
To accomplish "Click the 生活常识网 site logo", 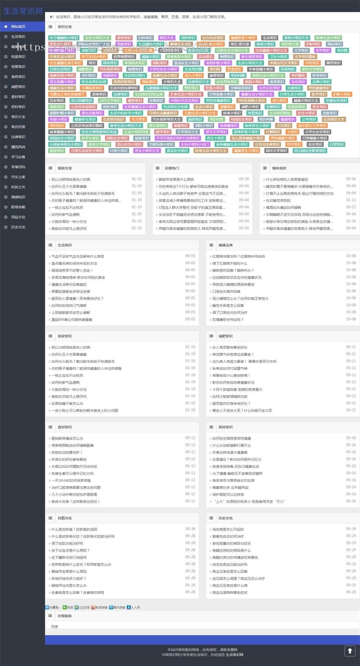I will pos(23,11).
